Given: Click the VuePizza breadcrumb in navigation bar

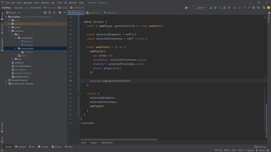Looking at the screenshot, I should click(6, 8).
